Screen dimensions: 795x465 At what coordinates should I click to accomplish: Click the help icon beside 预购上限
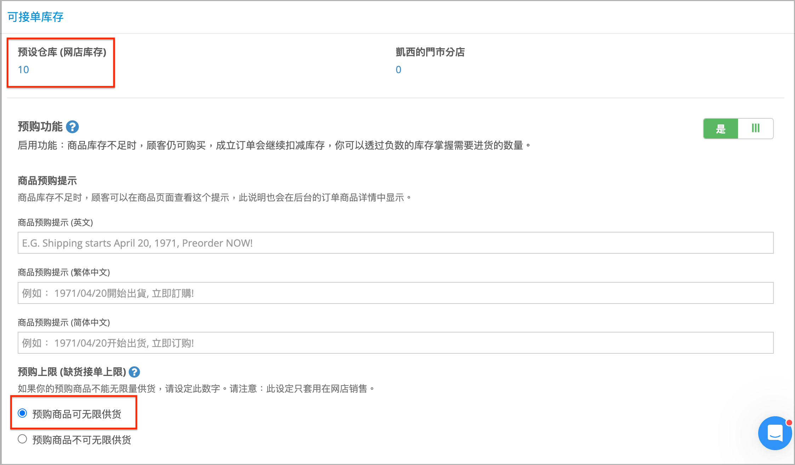[134, 372]
